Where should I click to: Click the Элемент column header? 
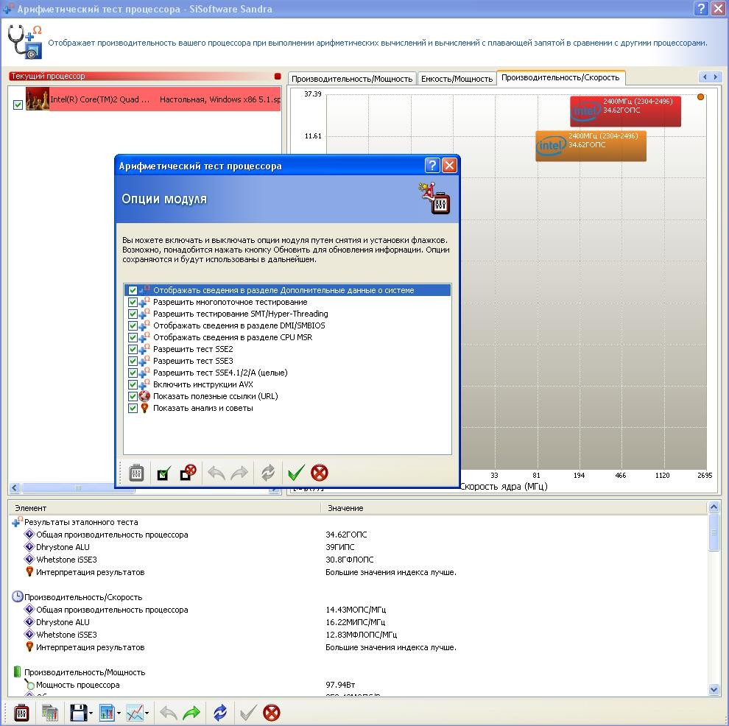(x=165, y=508)
